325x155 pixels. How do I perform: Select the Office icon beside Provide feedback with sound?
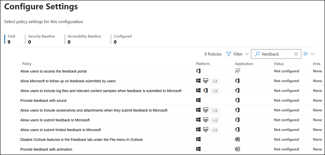pos(237,100)
